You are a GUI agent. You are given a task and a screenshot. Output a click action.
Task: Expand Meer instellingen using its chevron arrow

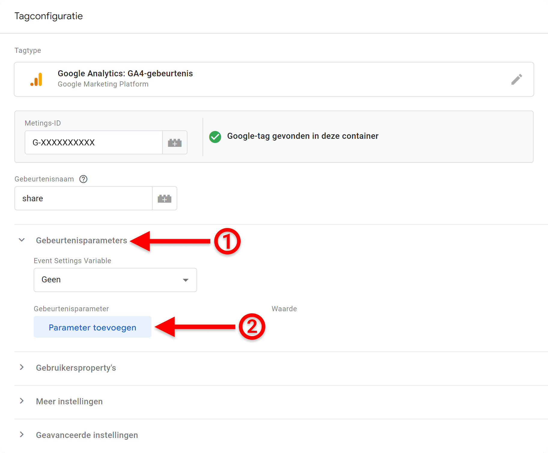point(22,401)
